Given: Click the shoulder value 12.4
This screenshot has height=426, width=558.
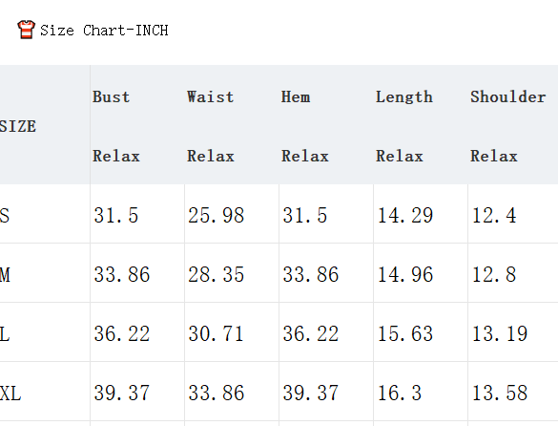Looking at the screenshot, I should click(x=494, y=215).
